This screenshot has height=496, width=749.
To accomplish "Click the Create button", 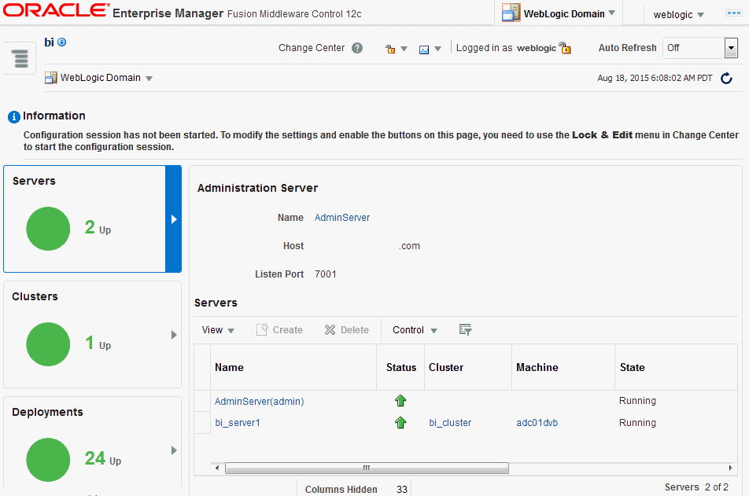I will tap(279, 330).
